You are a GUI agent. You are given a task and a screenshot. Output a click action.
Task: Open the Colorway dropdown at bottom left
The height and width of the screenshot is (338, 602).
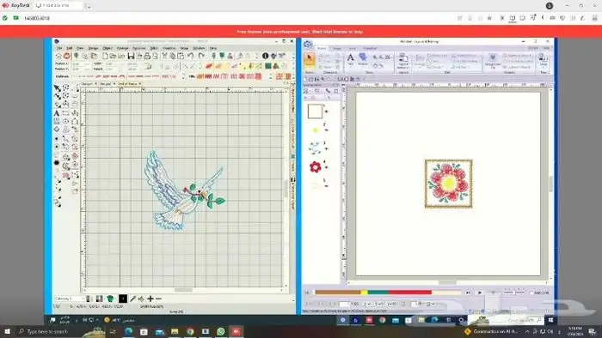[x=70, y=299]
